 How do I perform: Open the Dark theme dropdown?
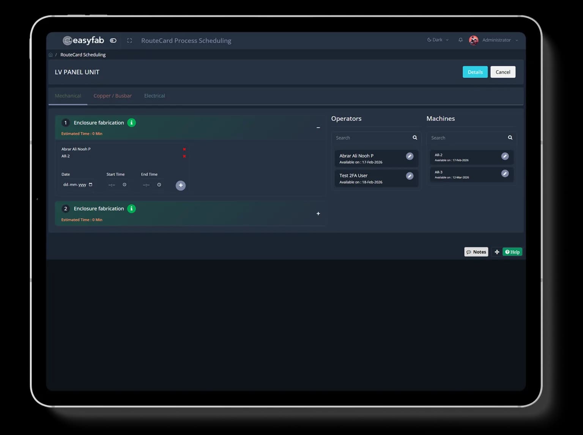tap(438, 40)
